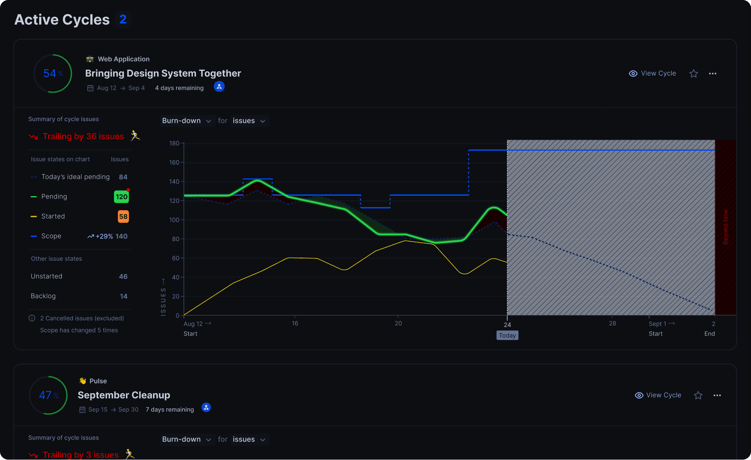Click the +29% 140 scope value
This screenshot has height=460, width=751.
108,236
